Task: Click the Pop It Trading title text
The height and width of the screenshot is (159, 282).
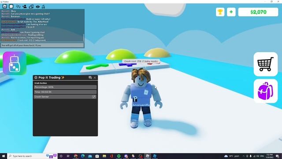Action: point(49,78)
